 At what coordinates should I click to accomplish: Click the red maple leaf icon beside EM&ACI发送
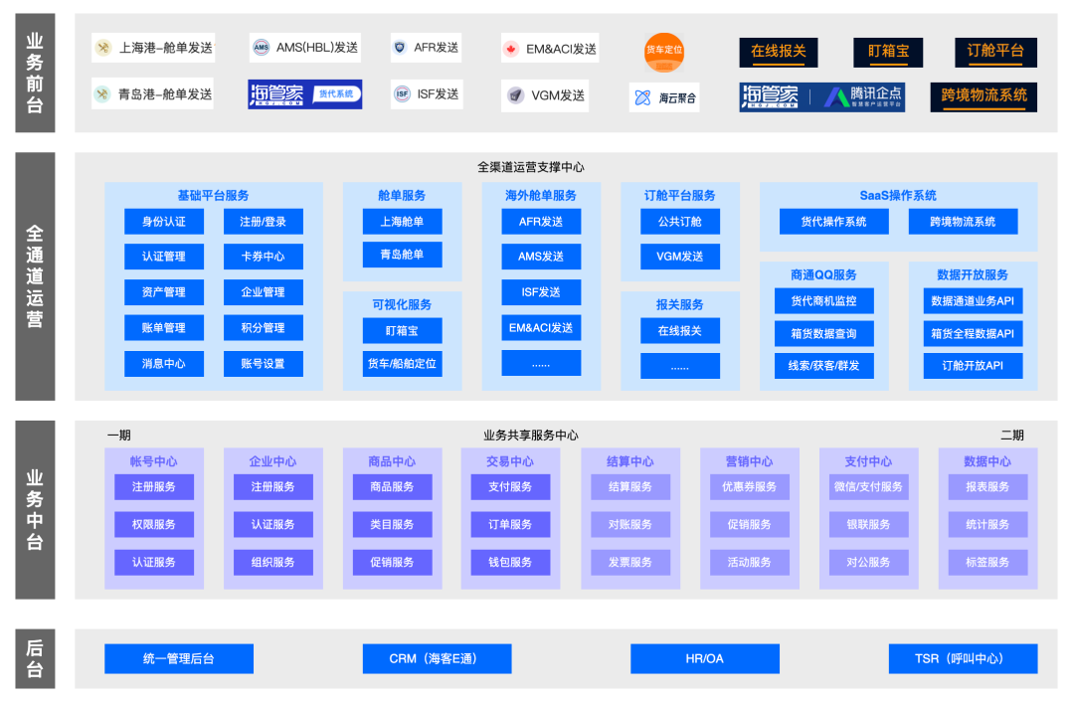[510, 49]
